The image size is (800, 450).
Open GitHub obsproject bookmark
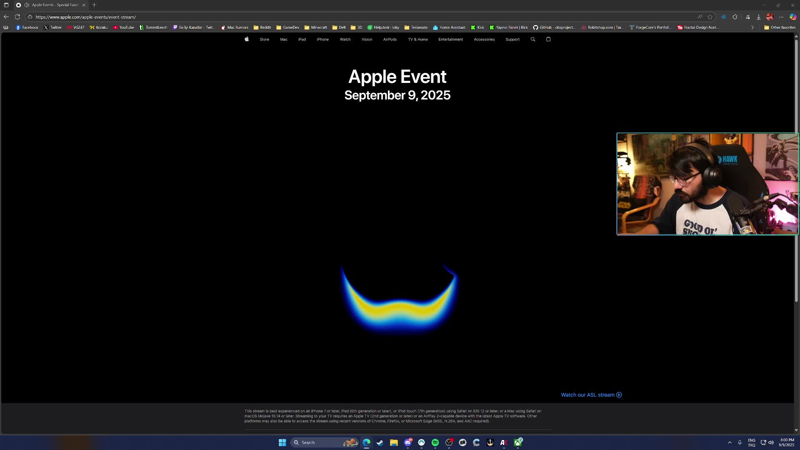coord(554,27)
